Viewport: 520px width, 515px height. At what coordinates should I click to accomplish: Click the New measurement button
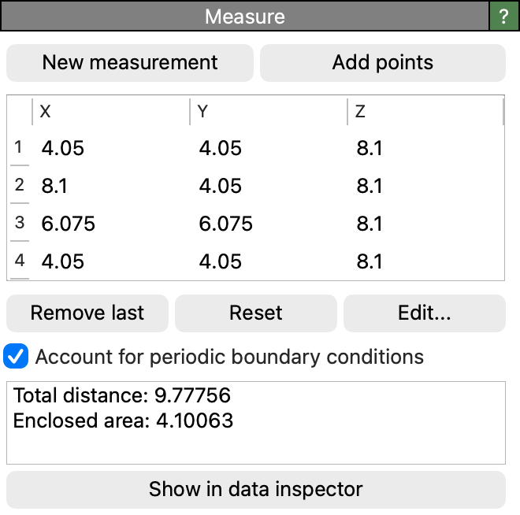[130, 63]
